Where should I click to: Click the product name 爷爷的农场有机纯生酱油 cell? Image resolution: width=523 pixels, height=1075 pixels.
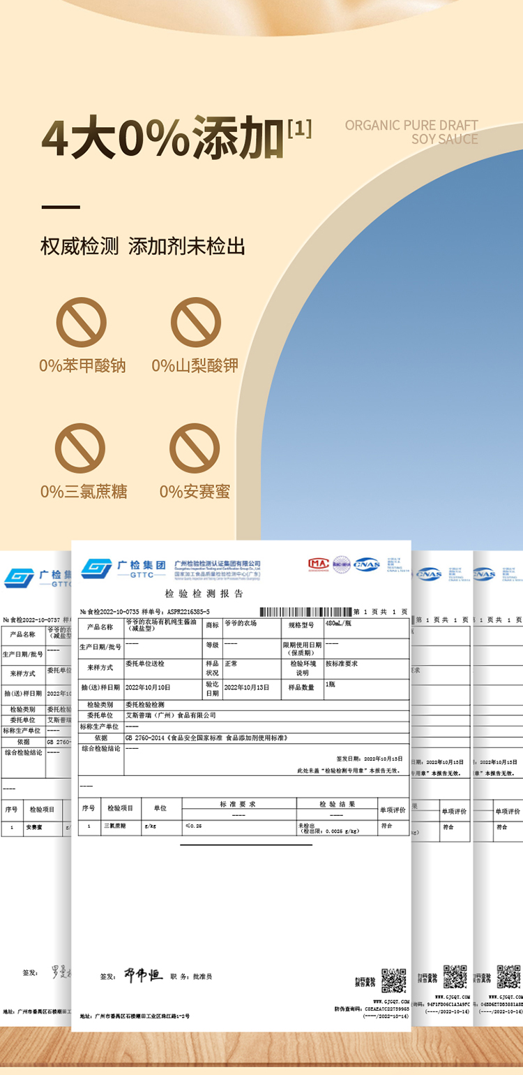tap(163, 627)
